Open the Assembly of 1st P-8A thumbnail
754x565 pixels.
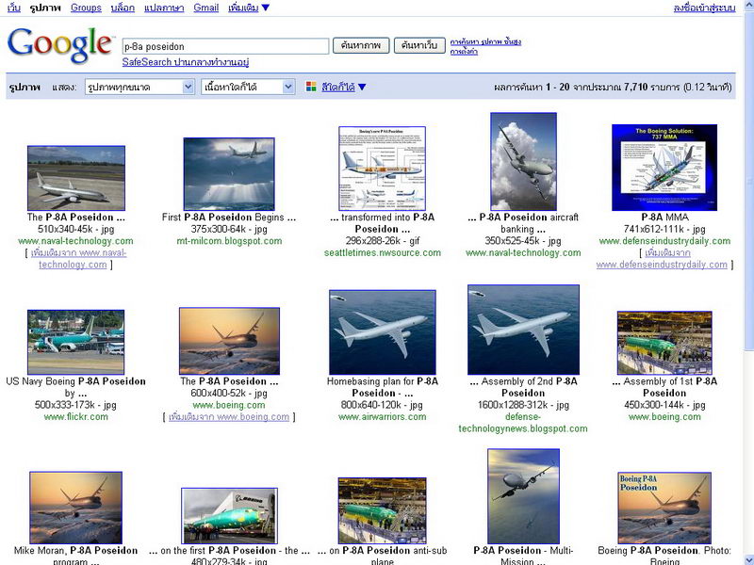pos(664,343)
